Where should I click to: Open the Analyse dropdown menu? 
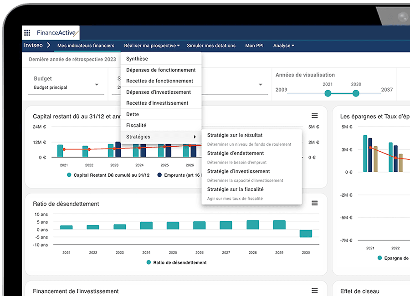[x=284, y=46]
